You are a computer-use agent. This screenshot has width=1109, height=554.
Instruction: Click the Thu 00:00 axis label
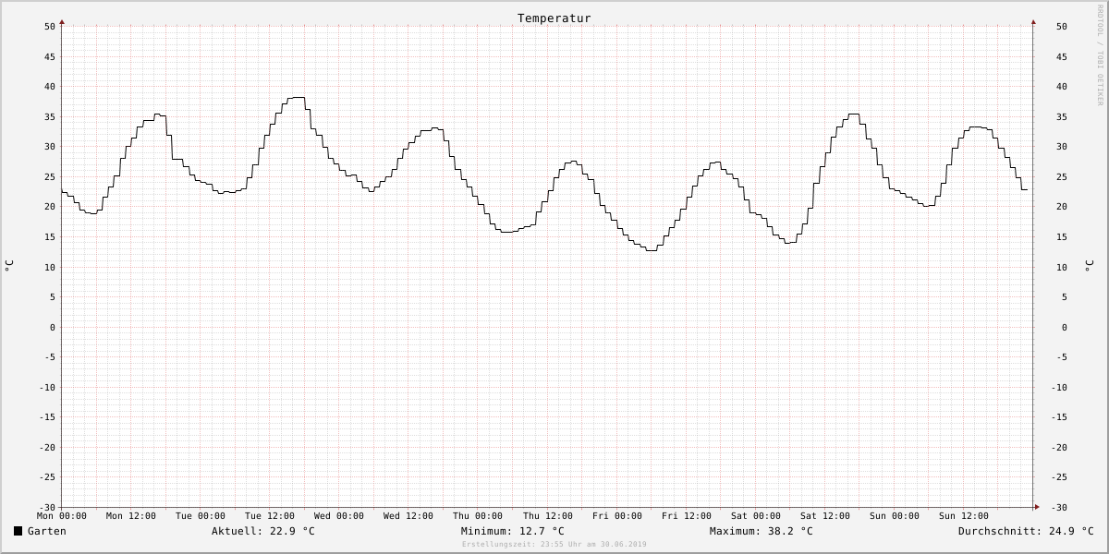[x=478, y=516]
